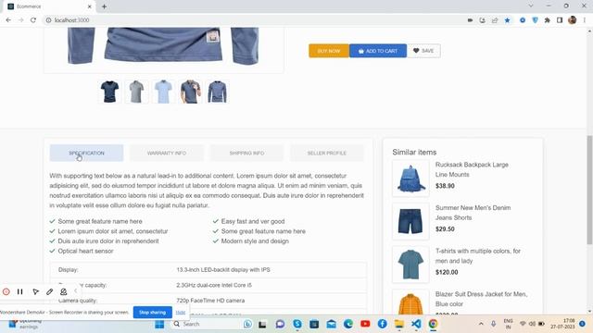Image resolution: width=593 pixels, height=333 pixels.
Task: Click the teal polo shirt product image
Action: point(410,265)
